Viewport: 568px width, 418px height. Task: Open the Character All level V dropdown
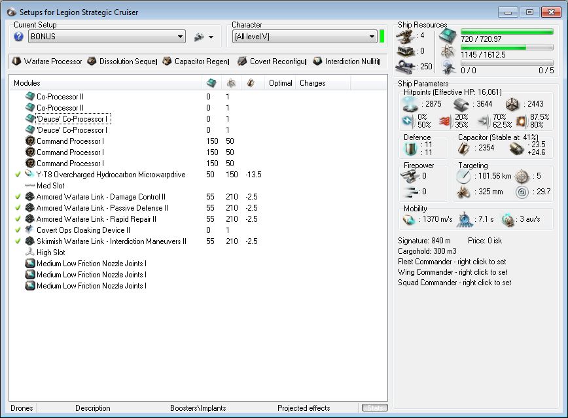click(x=304, y=37)
